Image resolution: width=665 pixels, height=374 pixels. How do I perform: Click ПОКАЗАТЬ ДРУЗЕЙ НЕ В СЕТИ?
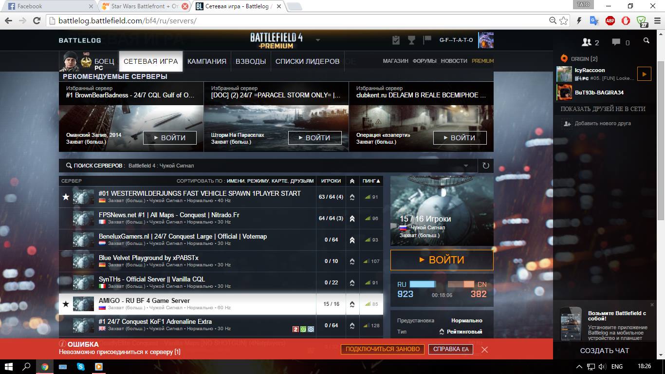(x=603, y=109)
